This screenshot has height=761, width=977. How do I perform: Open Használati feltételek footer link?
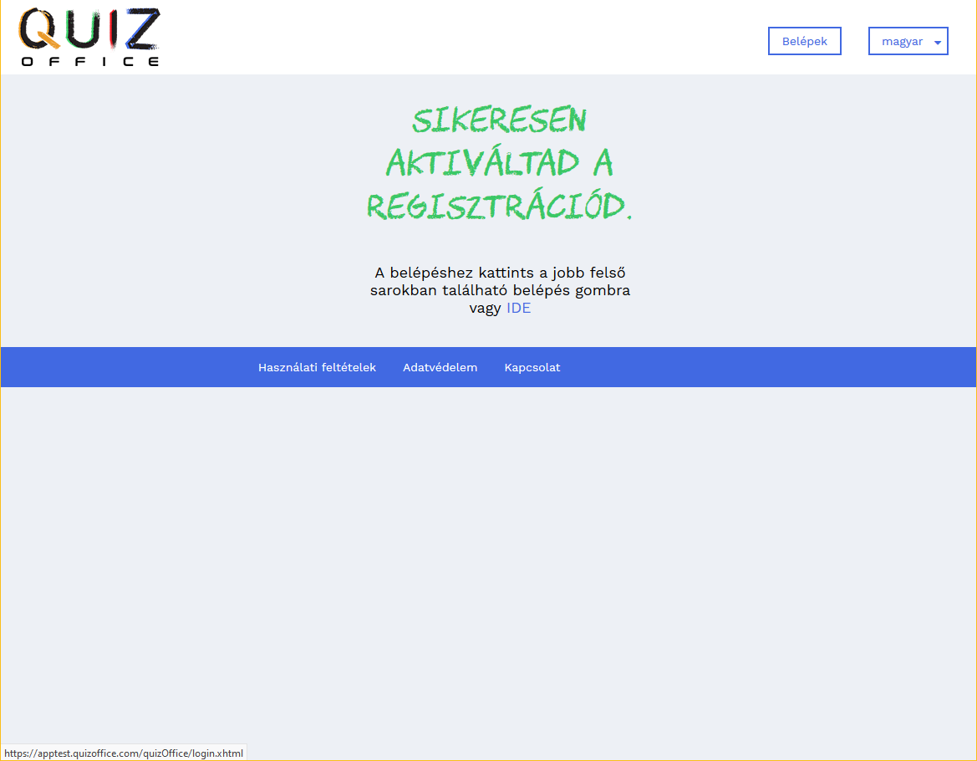coord(317,368)
